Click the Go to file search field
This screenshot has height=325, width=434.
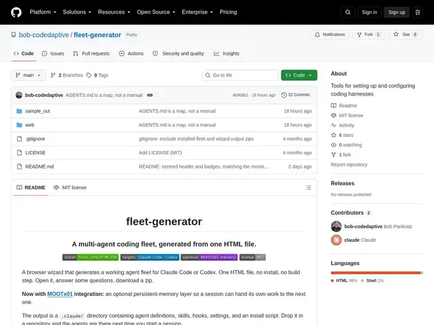tap(240, 75)
